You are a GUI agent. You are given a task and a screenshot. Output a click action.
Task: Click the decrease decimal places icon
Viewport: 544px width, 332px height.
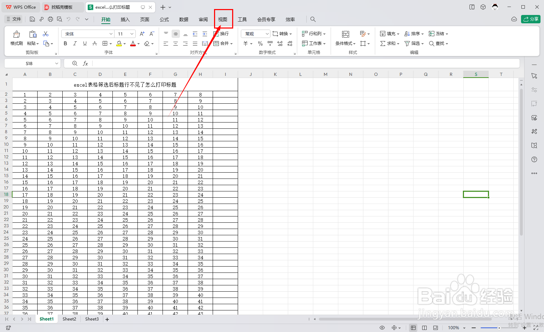(x=290, y=44)
